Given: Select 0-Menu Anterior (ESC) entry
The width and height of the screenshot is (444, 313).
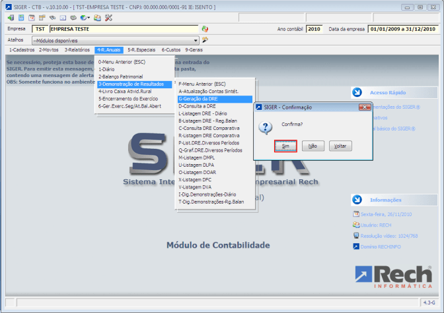Looking at the screenshot, I should coord(135,62).
